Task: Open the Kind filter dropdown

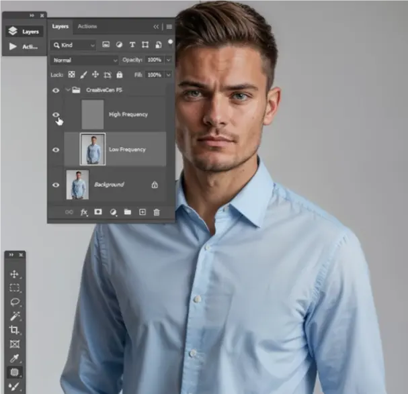Action: tap(73, 45)
